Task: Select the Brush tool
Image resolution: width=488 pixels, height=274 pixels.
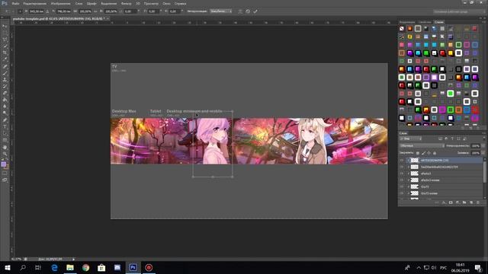Action: [x=5, y=73]
